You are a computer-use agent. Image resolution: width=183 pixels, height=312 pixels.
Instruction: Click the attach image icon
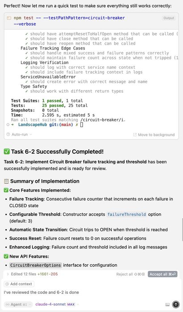pos(167,304)
